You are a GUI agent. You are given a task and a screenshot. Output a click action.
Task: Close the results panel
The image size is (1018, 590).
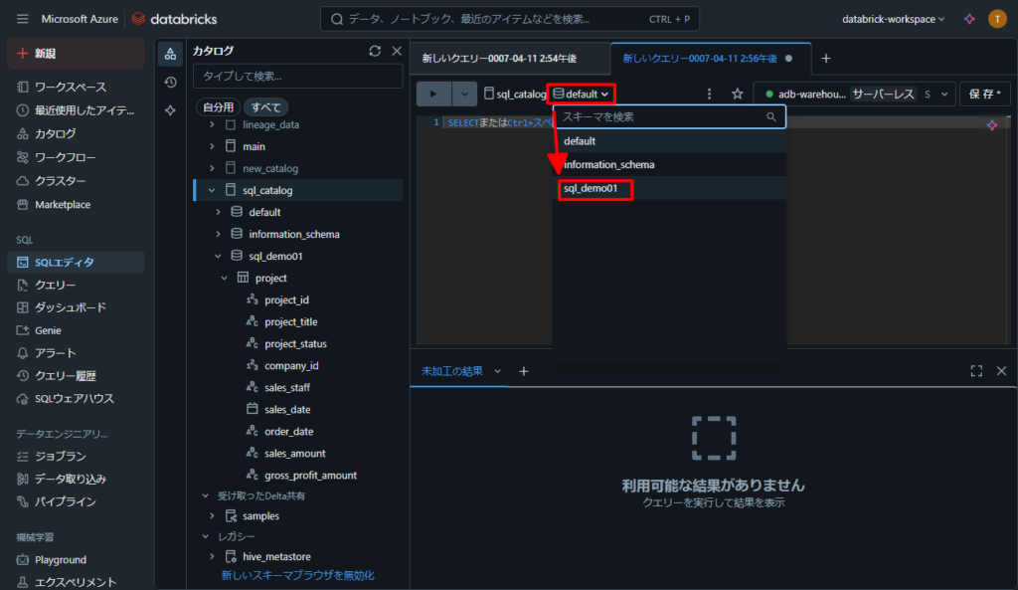point(1002,371)
